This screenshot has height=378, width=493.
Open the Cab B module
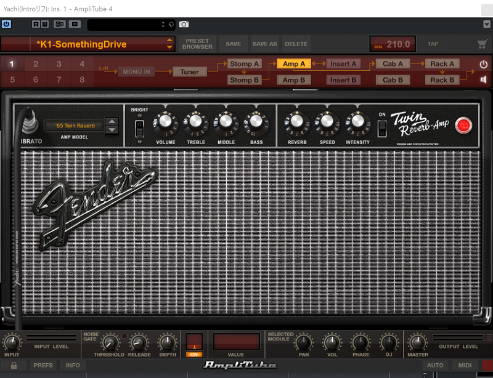(x=393, y=80)
